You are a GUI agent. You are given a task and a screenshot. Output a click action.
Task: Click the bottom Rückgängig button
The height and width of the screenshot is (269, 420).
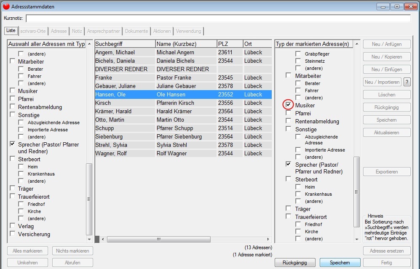pyautogui.click(x=295, y=263)
